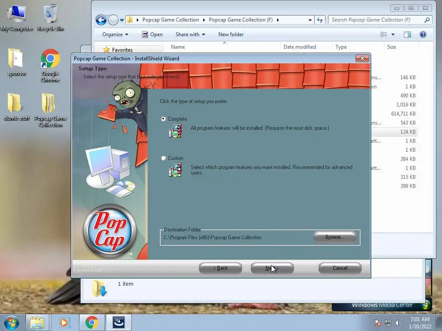442x331 pixels.
Task: Select the Popcap Game Collection desktop folder
Action: click(51, 110)
